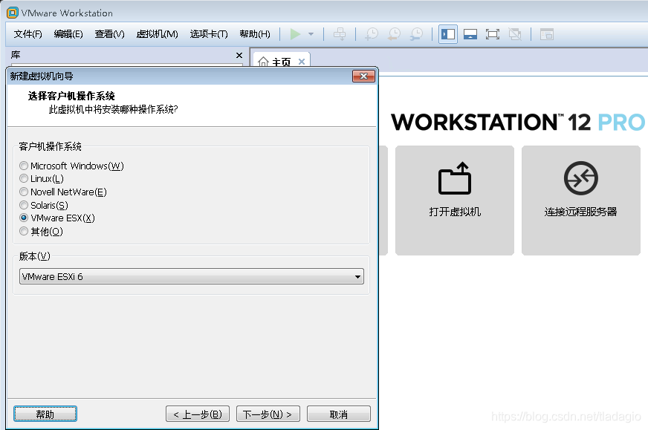Click the take snapshot toolbar icon
This screenshot has width=648, height=430.
[372, 34]
